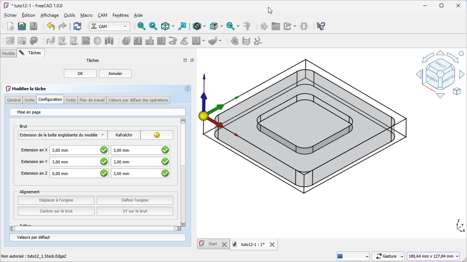Fit all content in view
The image size is (467, 262).
click(x=142, y=26)
